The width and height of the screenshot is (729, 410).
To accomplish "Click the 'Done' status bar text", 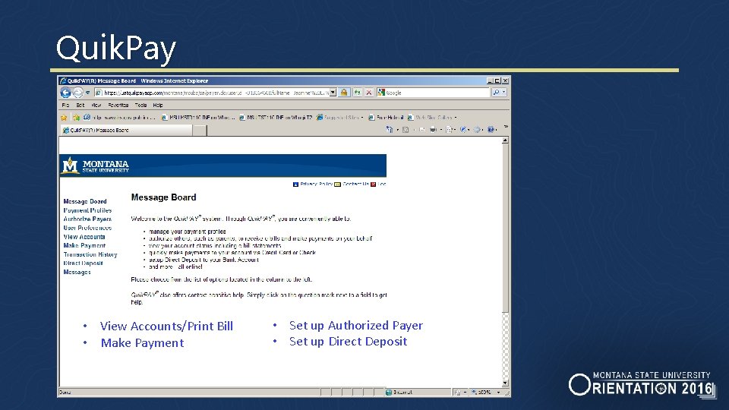I will click(x=65, y=393).
